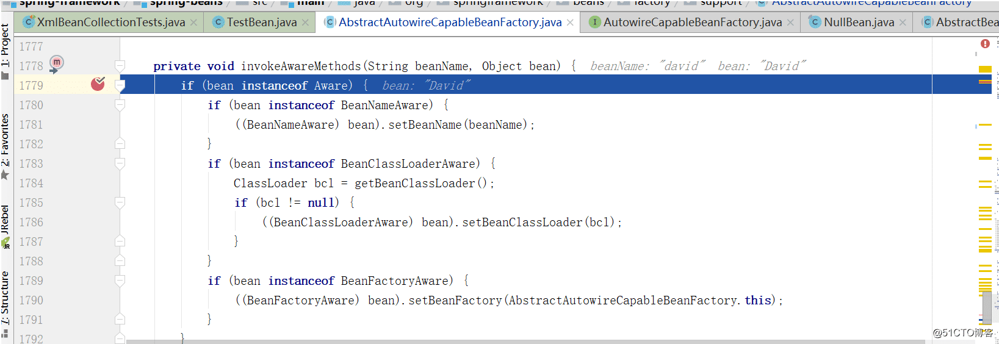Close the AbstractAutowireCapableBeanFactory.java tab

(570, 23)
